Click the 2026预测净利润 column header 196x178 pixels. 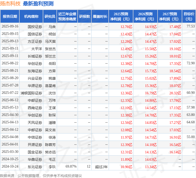tap(145, 17)
